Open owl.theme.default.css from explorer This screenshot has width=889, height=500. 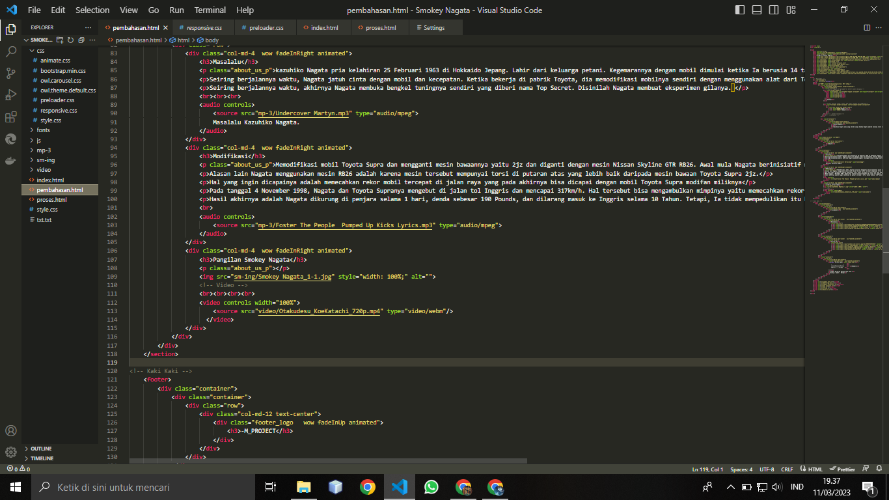click(68, 90)
